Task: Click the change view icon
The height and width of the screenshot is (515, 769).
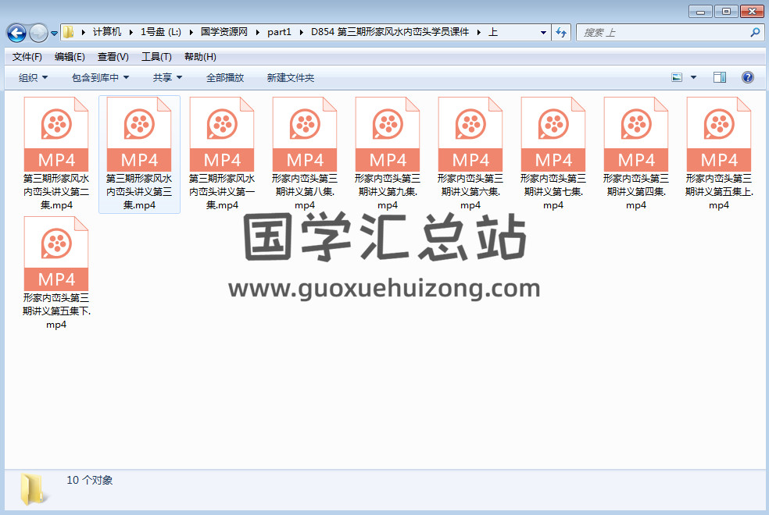Action: [677, 77]
